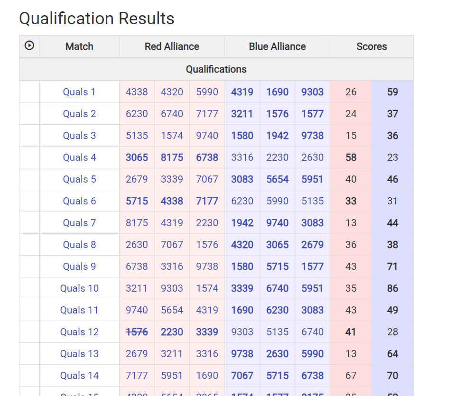Open the Quals 13 match link

[x=79, y=354]
